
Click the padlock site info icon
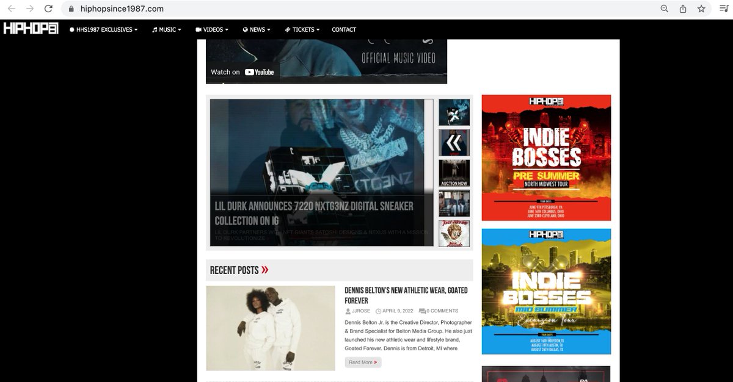(x=71, y=9)
